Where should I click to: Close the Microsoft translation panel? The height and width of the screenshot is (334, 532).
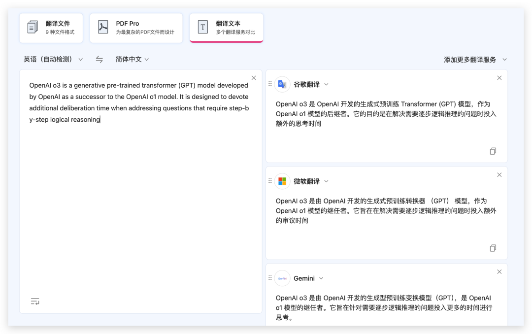(499, 175)
